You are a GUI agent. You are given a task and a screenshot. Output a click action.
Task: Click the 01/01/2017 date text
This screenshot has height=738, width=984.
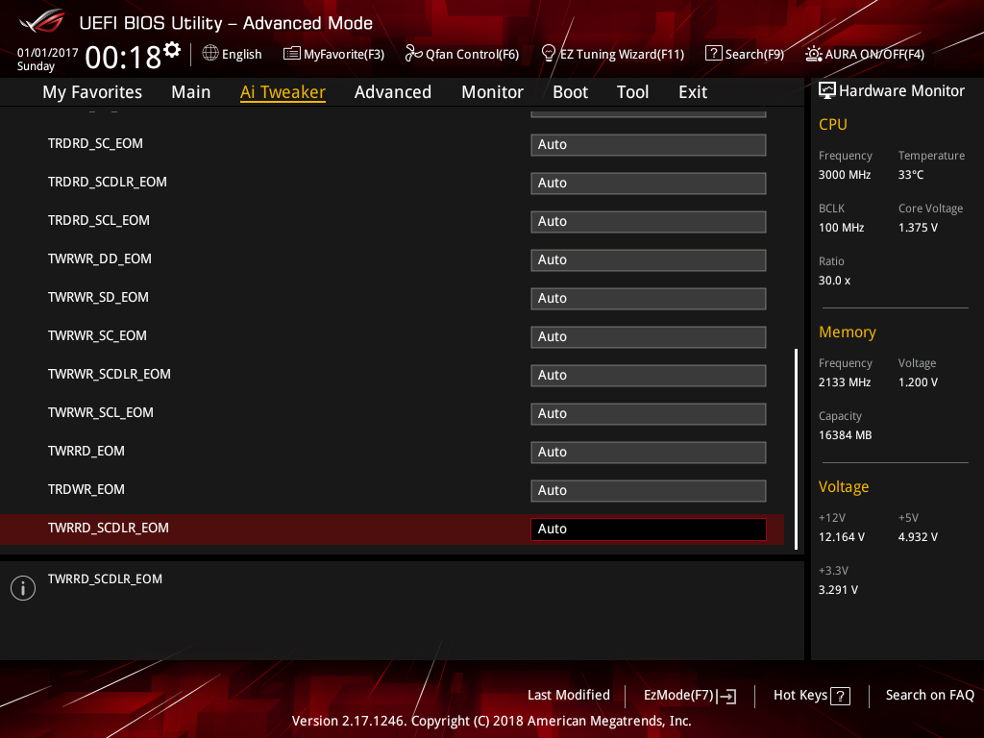[48, 53]
